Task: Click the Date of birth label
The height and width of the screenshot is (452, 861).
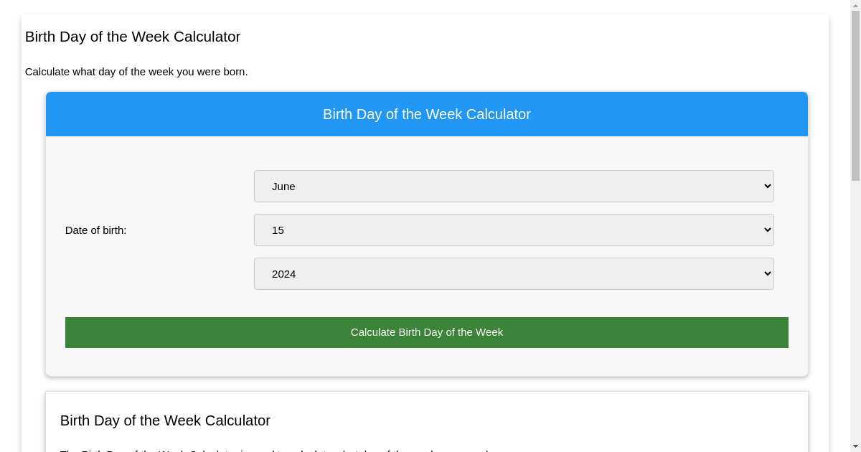Action: point(95,230)
